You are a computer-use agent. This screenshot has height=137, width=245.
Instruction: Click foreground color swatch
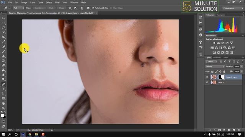click(x=2, y=115)
